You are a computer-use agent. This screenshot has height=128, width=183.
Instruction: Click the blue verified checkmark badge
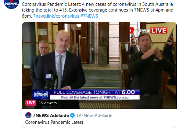(72, 116)
